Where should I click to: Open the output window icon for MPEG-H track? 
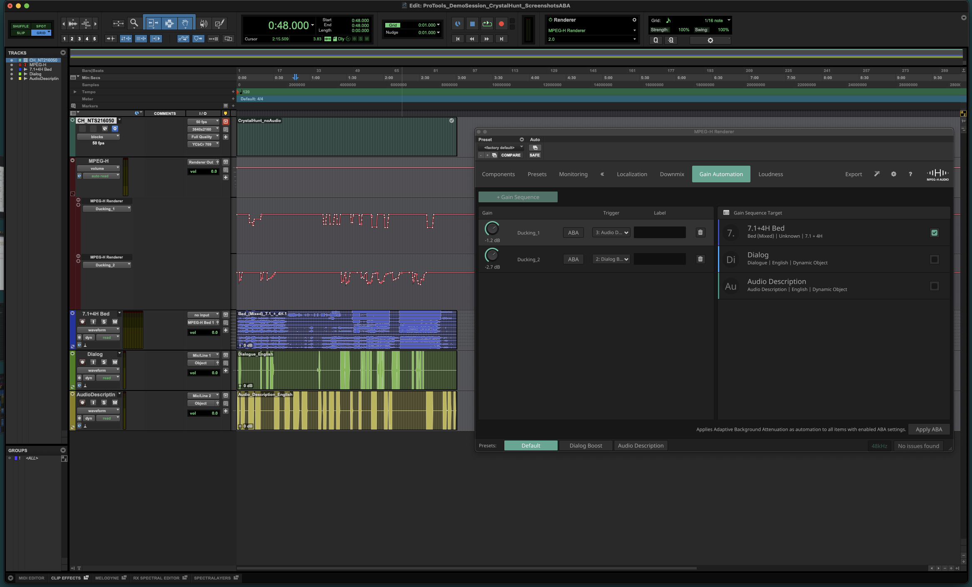tap(226, 162)
